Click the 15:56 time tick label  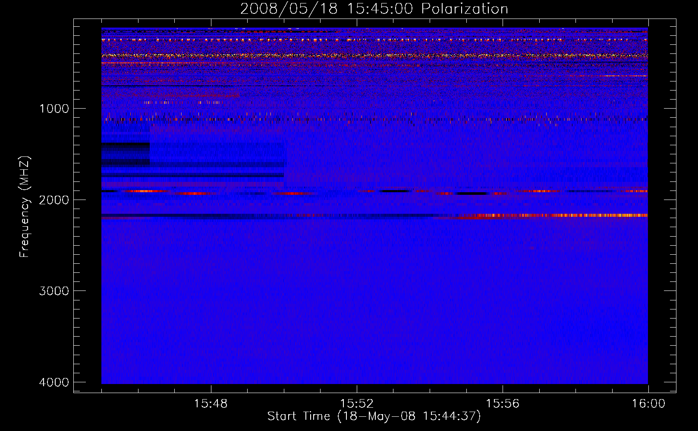tap(503, 404)
